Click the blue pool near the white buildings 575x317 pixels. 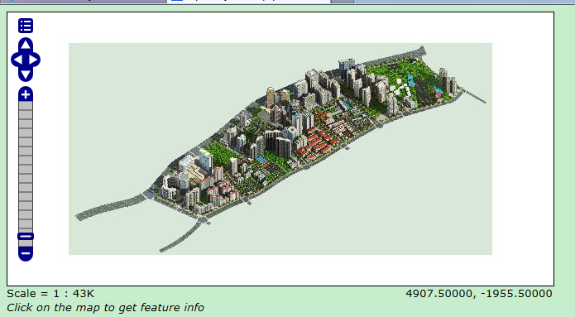[x=411, y=81]
